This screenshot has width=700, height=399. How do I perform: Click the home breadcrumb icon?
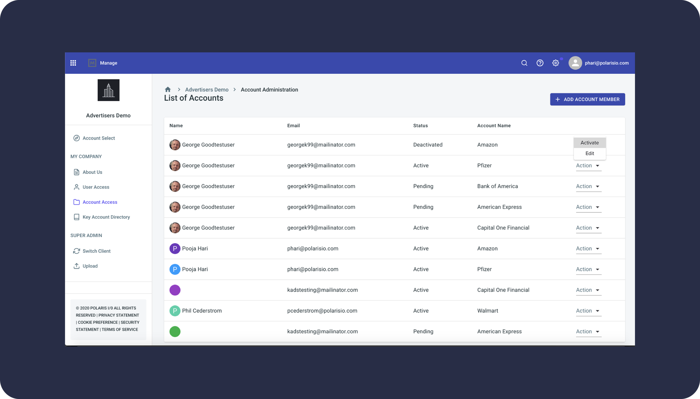pyautogui.click(x=168, y=90)
